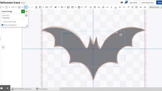Select the Center point circle tool
The image size is (162, 91).
coord(6,7)
